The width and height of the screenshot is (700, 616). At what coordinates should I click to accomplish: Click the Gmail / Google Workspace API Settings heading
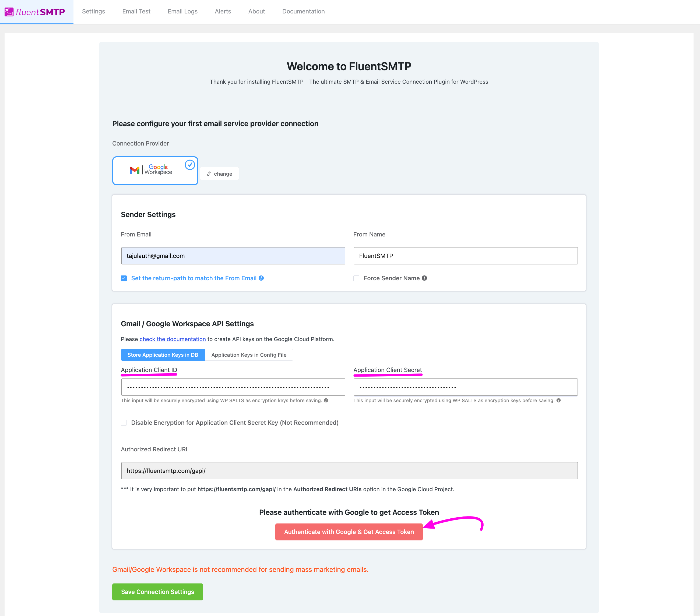pos(187,324)
